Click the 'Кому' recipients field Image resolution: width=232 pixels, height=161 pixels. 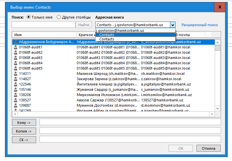130,122
